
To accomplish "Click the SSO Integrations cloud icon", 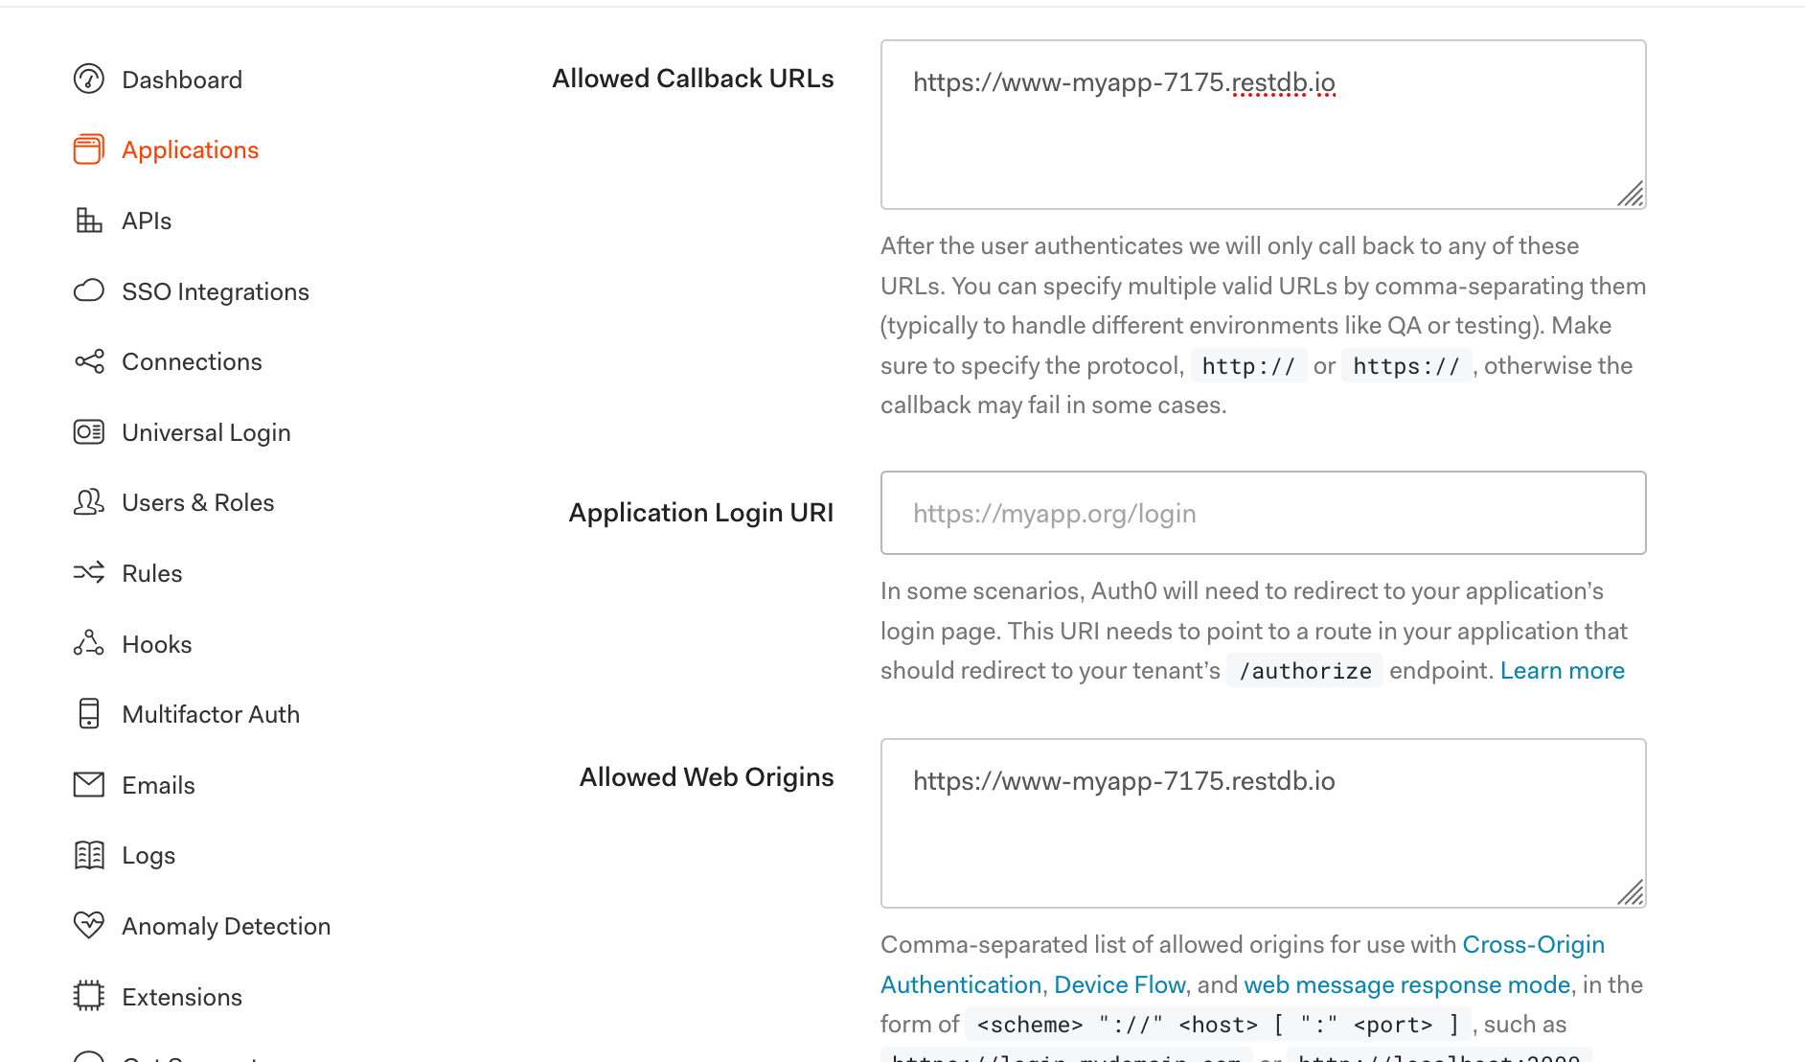I will tap(89, 290).
